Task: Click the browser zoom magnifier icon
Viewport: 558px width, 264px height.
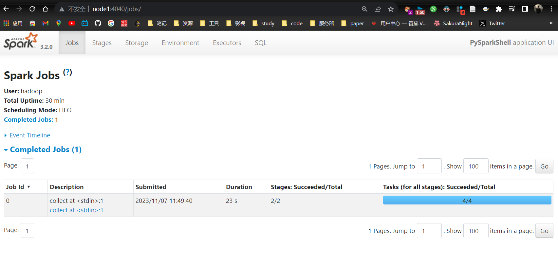Action: tap(364, 9)
